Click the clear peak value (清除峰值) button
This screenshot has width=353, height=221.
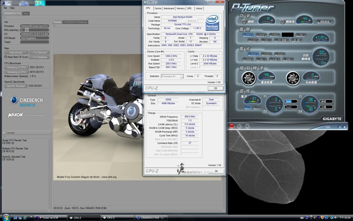(325, 22)
